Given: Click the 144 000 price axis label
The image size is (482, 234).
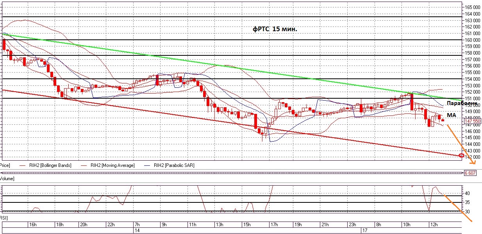Looking at the screenshot, I should pyautogui.click(x=472, y=144).
